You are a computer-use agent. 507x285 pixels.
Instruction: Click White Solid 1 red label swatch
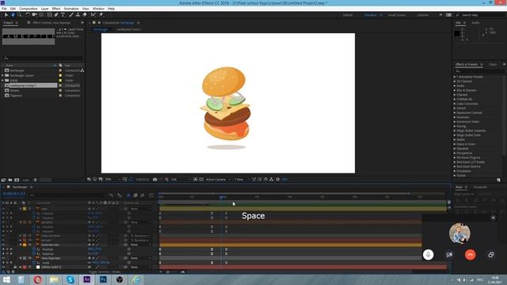tap(25, 268)
